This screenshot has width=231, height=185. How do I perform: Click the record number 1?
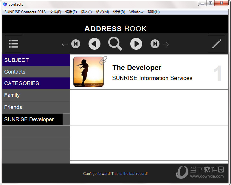[x=218, y=73]
